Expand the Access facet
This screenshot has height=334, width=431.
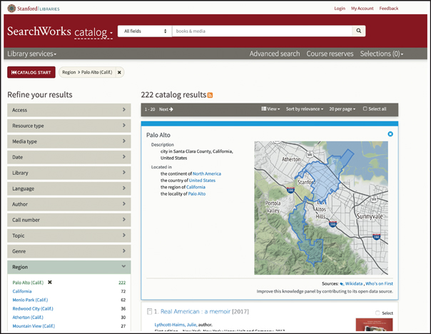pos(69,110)
